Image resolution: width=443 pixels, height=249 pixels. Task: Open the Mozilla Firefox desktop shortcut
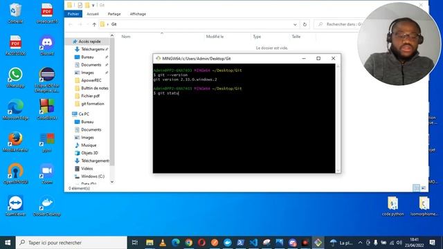[x=15, y=142]
